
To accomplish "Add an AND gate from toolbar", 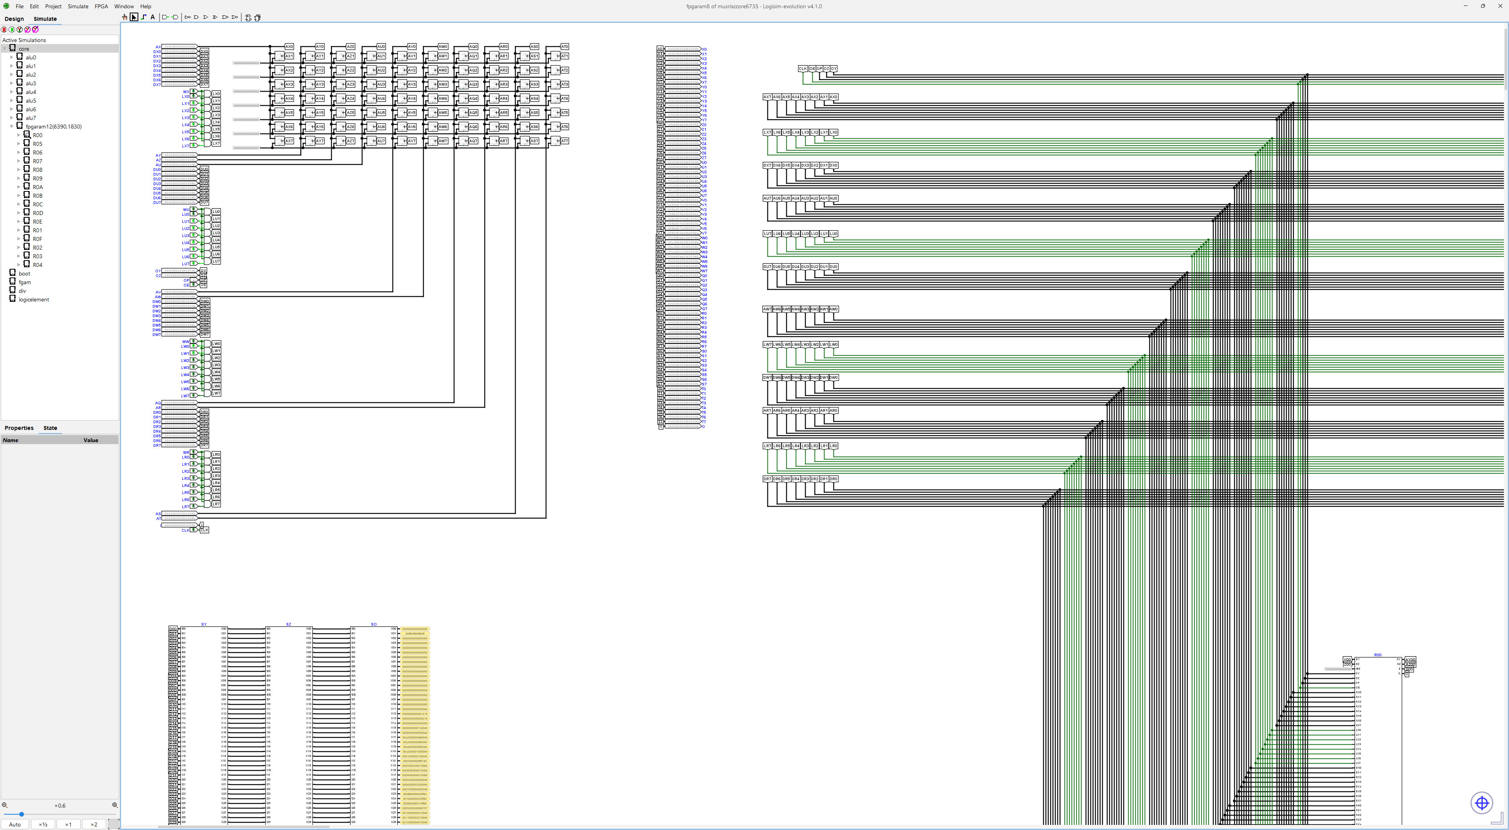I will [196, 18].
